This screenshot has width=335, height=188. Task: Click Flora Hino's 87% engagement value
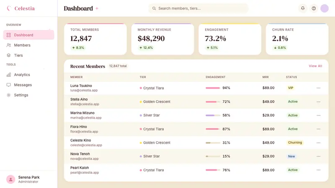point(226,129)
